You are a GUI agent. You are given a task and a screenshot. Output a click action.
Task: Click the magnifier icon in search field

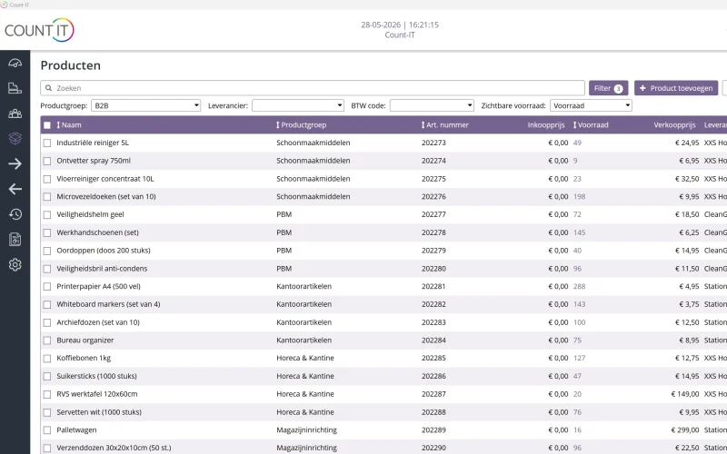pos(49,88)
